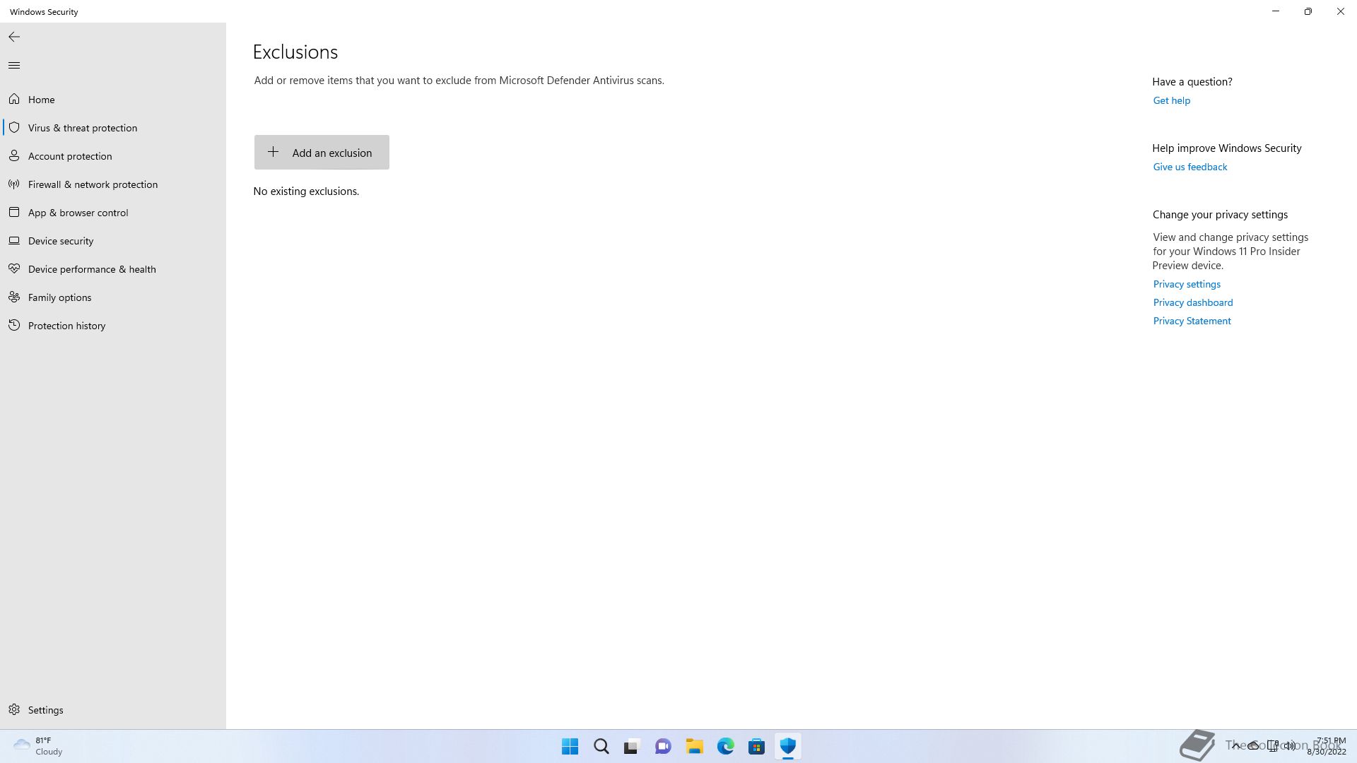The height and width of the screenshot is (763, 1357).
Task: Toggle the hamburger navigation menu
Action: [x=14, y=66]
